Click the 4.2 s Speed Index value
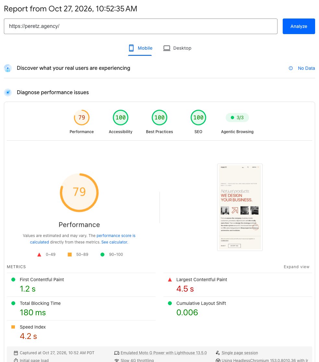Viewport: 319px width, 362px height. 28,336
